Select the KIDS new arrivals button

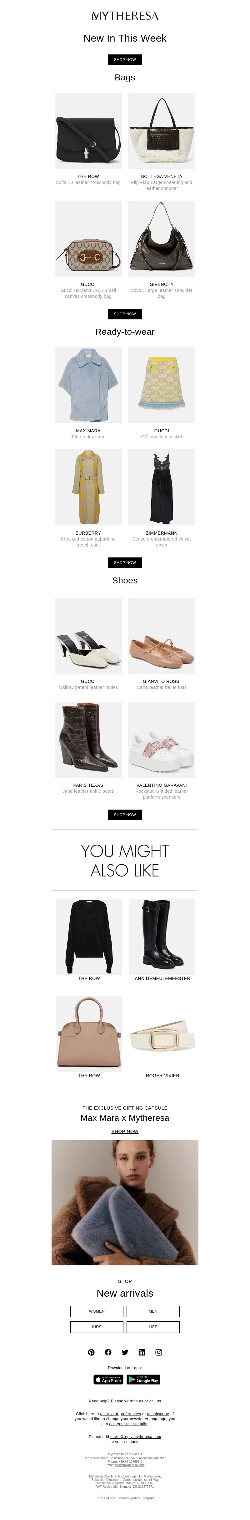[97, 1327]
